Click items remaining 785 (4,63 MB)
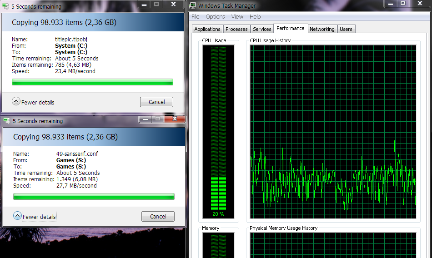 click(73, 64)
